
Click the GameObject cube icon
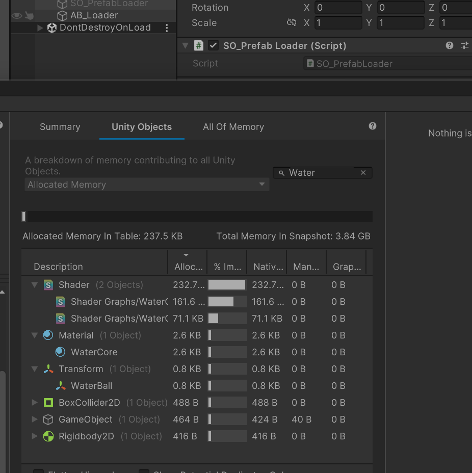point(48,419)
